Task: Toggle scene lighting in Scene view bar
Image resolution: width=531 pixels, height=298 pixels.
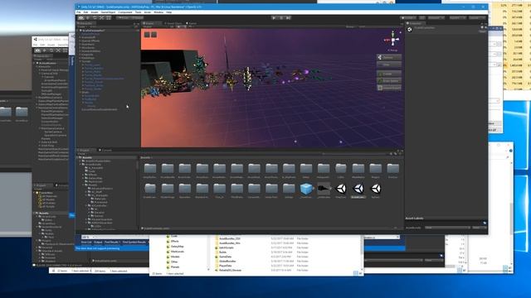Action: pyautogui.click(x=178, y=26)
